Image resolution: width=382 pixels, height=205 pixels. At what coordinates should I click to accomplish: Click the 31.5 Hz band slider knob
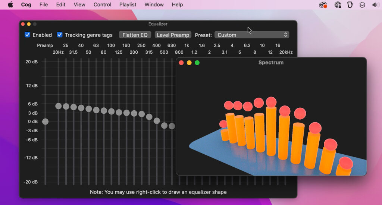73,107
